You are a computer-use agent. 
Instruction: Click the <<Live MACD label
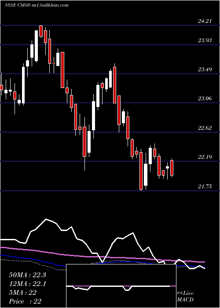point(185,296)
